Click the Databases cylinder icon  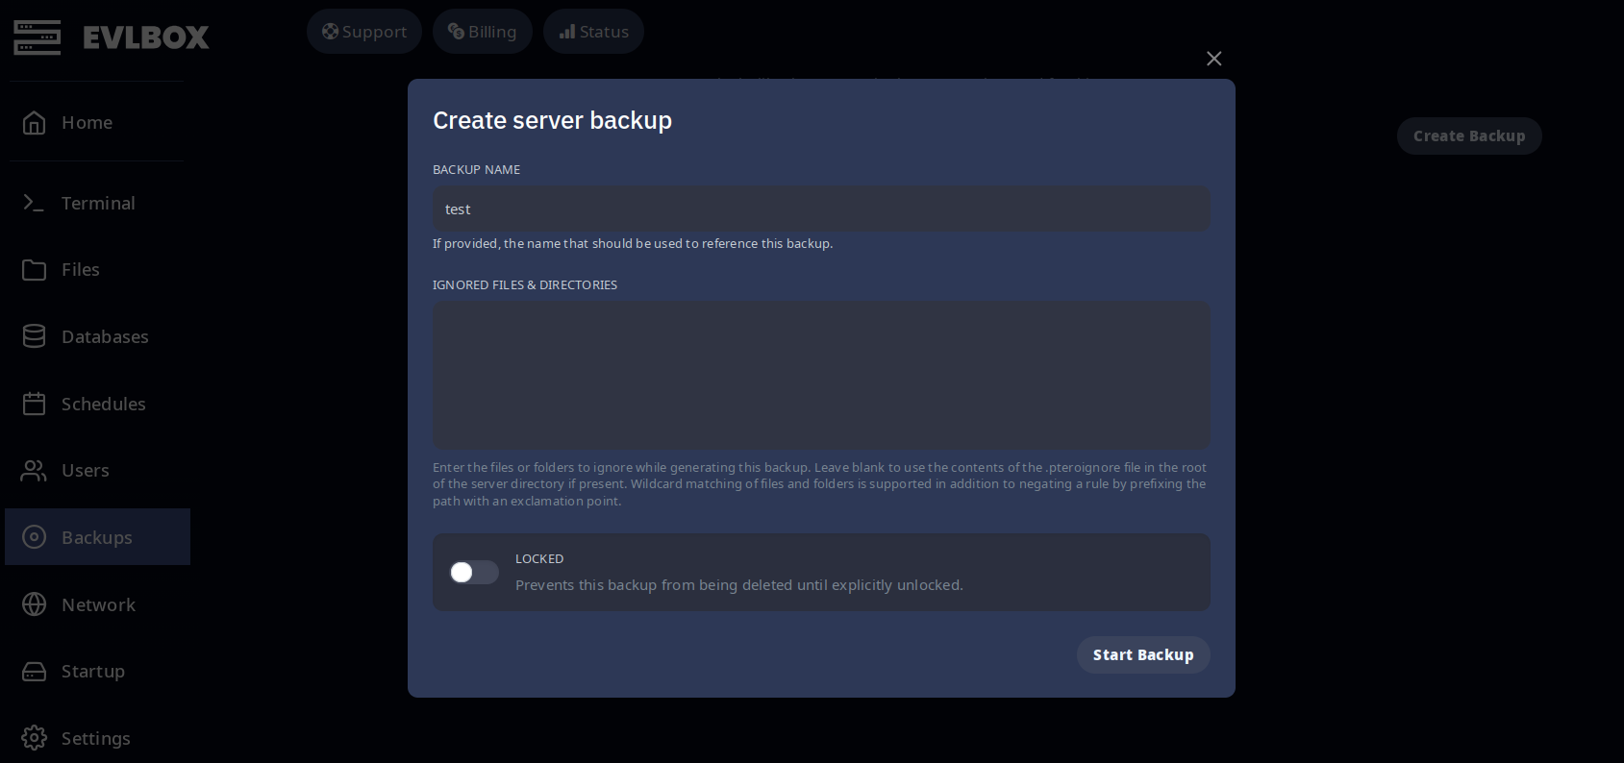(35, 336)
